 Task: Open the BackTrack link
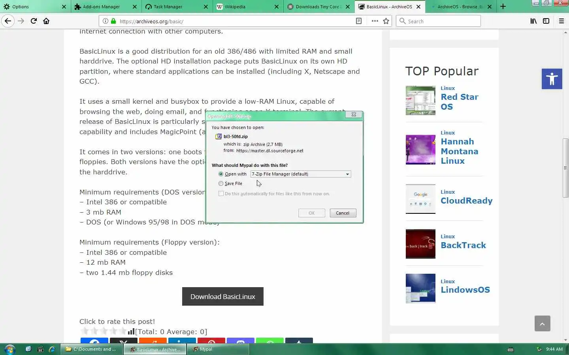coord(463,245)
